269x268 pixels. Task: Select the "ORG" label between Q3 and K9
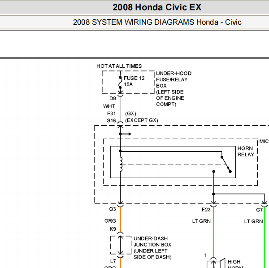[x=110, y=221]
